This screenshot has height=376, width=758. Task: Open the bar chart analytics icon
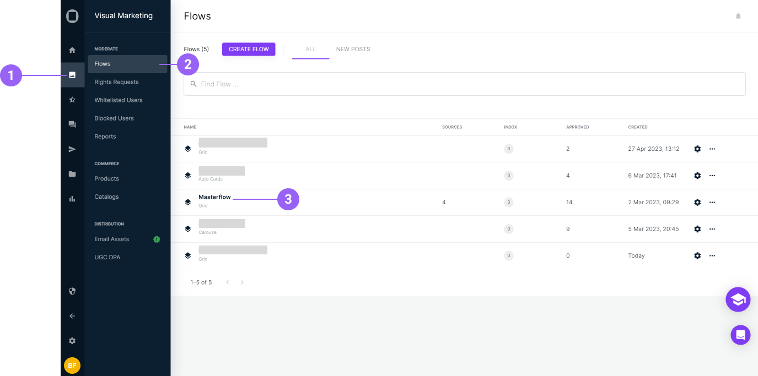(72, 199)
